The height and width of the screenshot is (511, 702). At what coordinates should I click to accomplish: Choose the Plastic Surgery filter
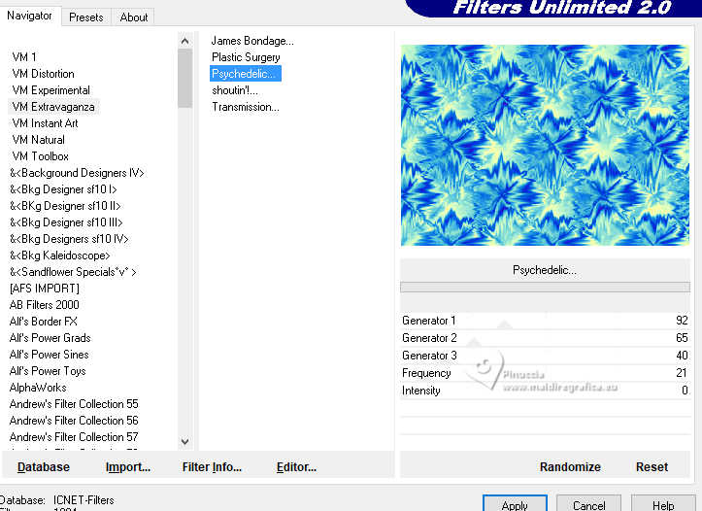coord(246,57)
